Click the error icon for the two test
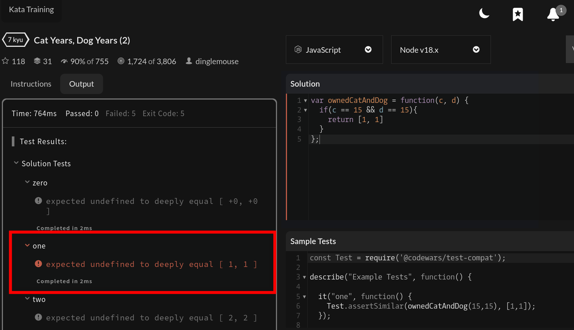The height and width of the screenshot is (330, 574). 38,317
